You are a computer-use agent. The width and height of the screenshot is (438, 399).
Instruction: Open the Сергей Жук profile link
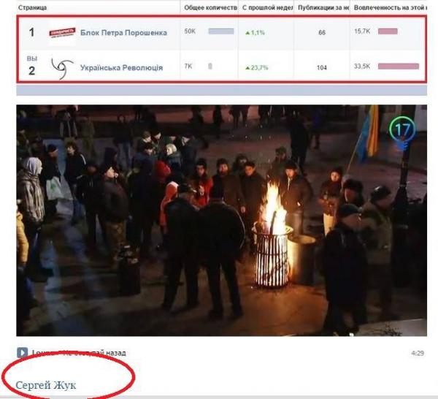tap(45, 385)
